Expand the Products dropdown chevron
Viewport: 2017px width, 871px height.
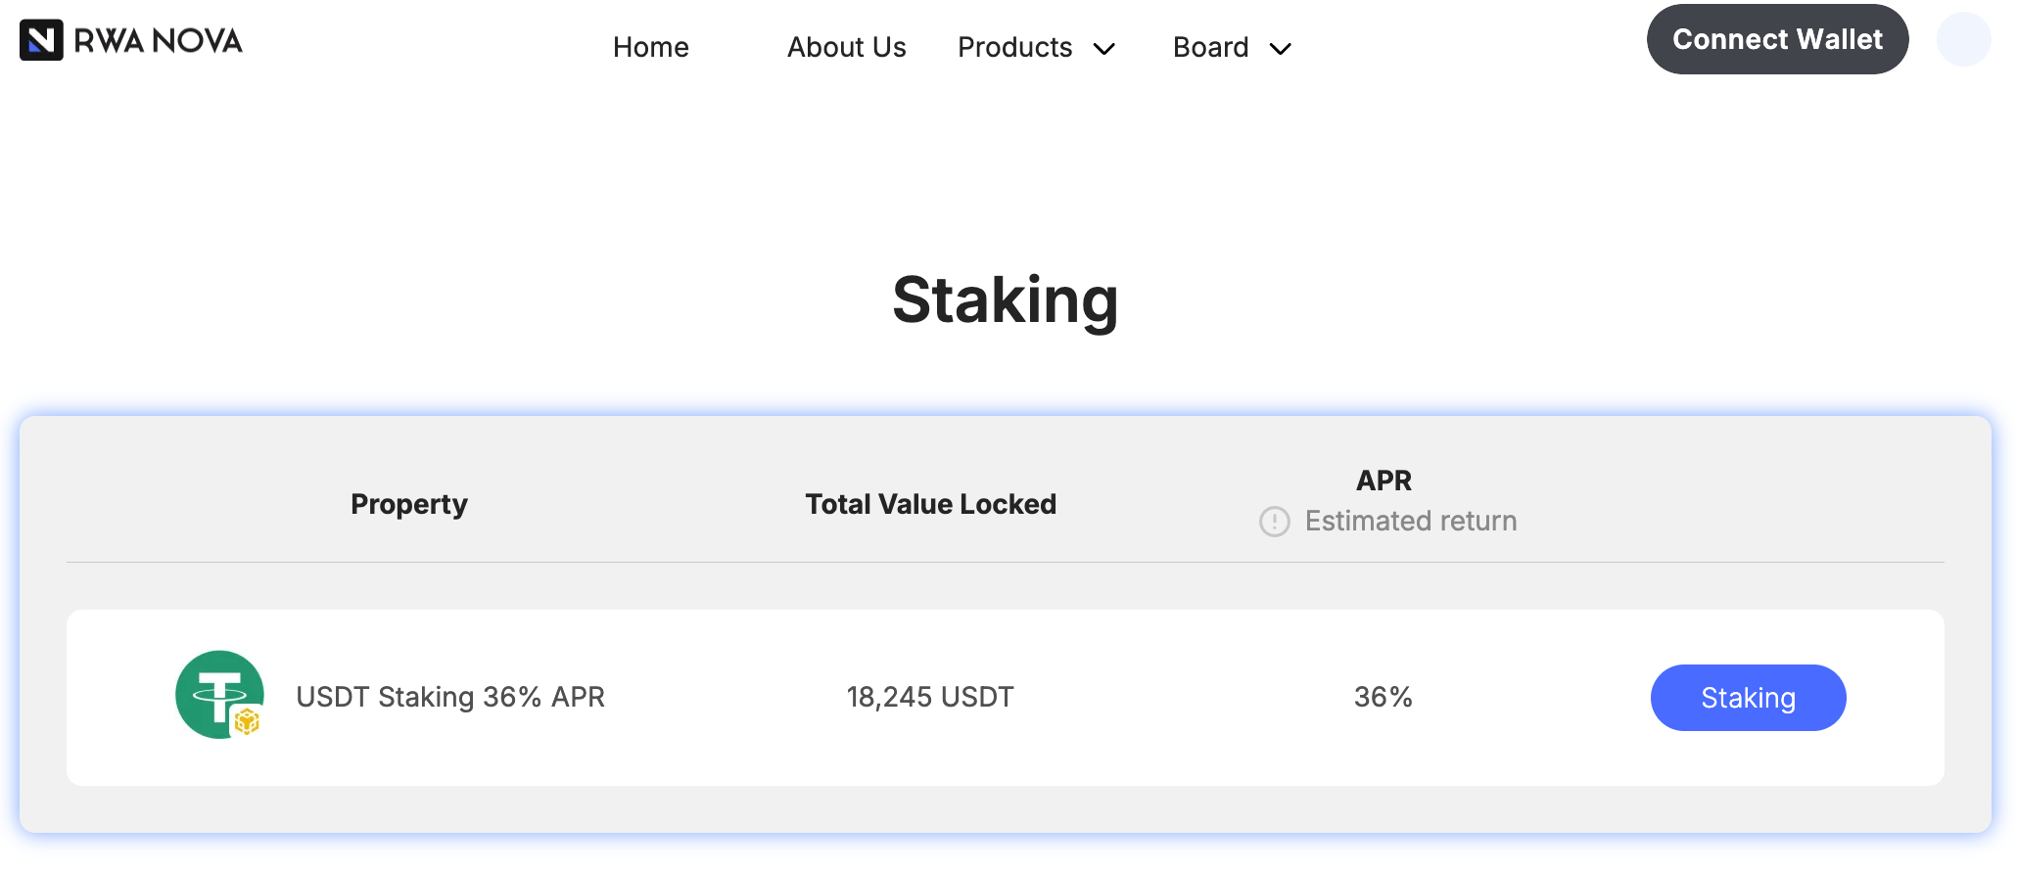pyautogui.click(x=1104, y=49)
